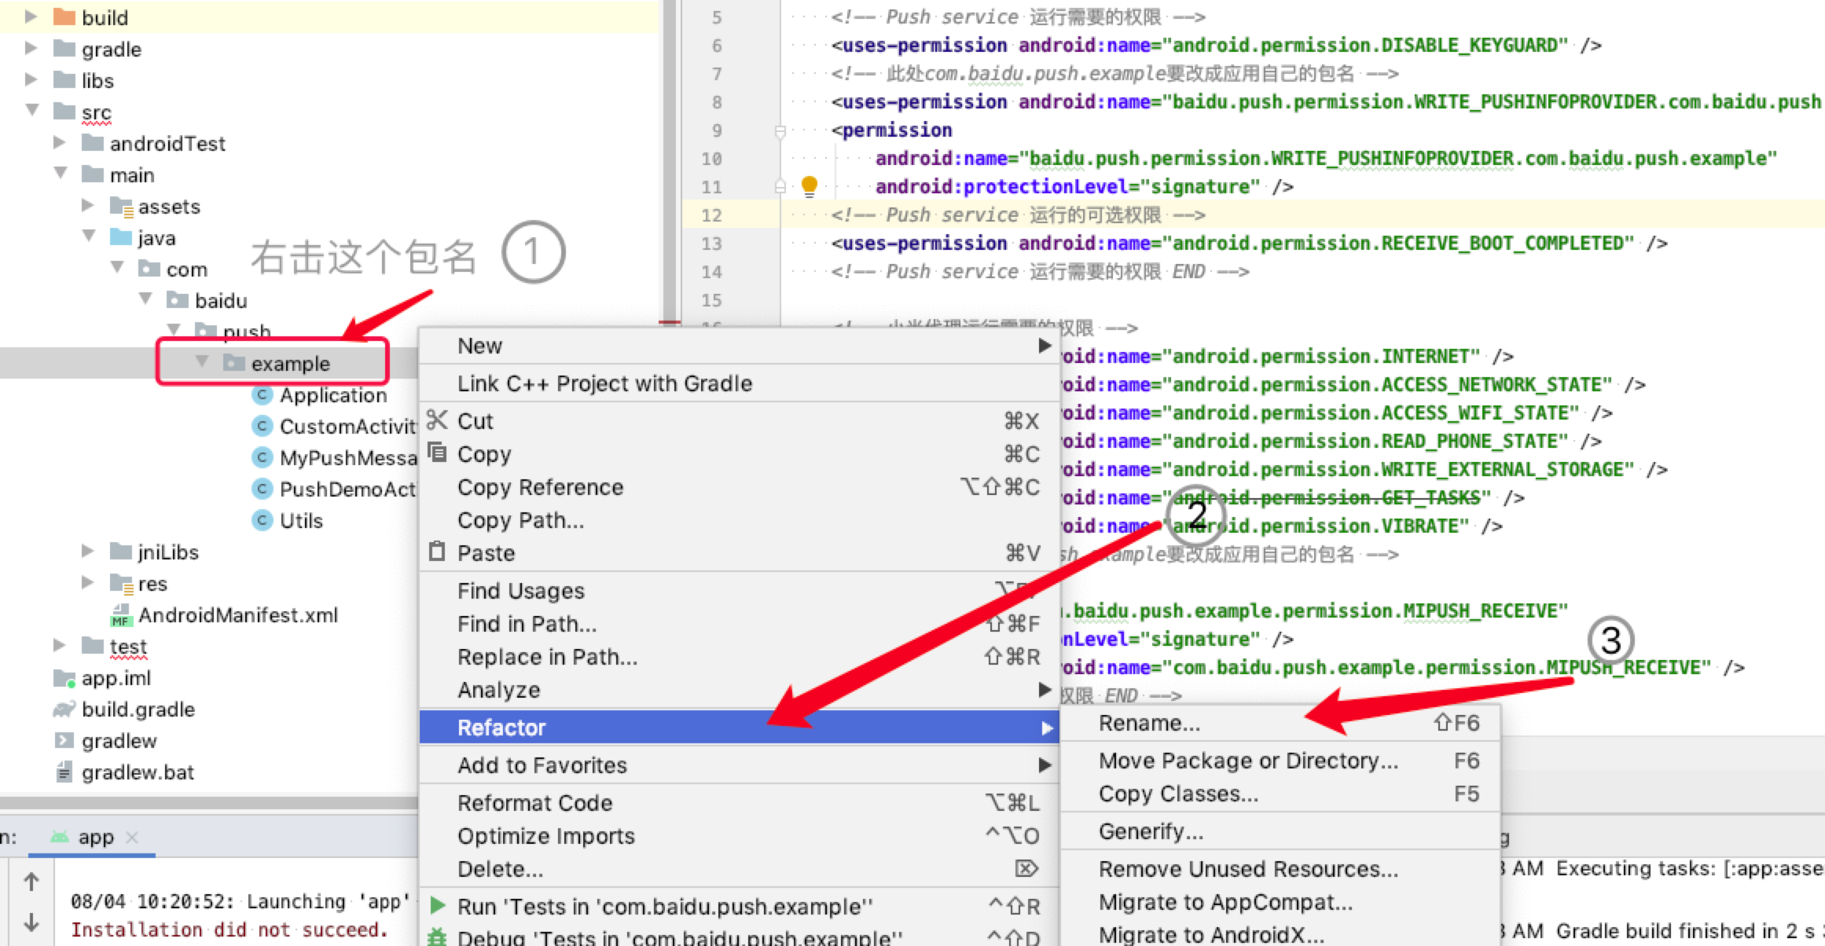Screen dimensions: 1825x946
Task: Click the project tree vertical scrollbar
Action: coord(670,157)
